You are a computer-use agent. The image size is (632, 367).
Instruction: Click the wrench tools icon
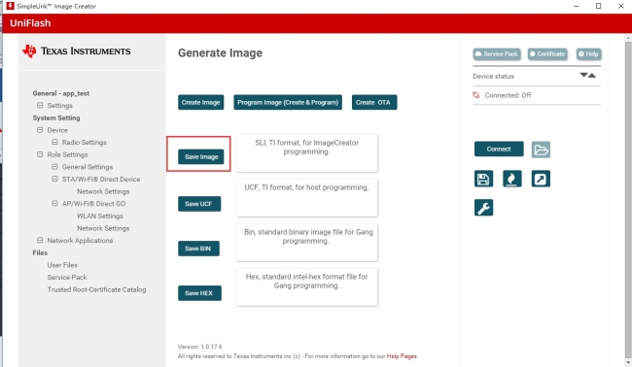(483, 208)
